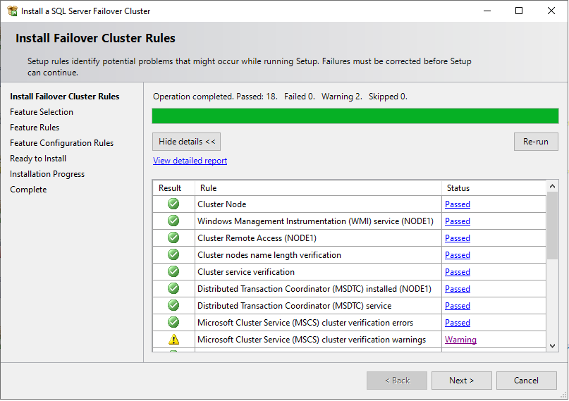Select Feature Selection step in sidebar
The width and height of the screenshot is (569, 401).
click(42, 112)
